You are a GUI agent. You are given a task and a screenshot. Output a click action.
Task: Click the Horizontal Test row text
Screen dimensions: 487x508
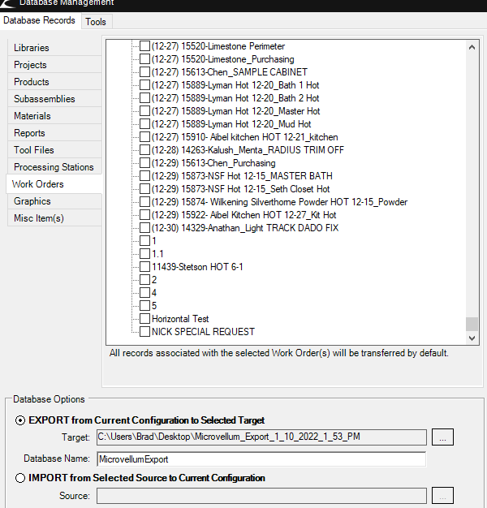(x=180, y=319)
